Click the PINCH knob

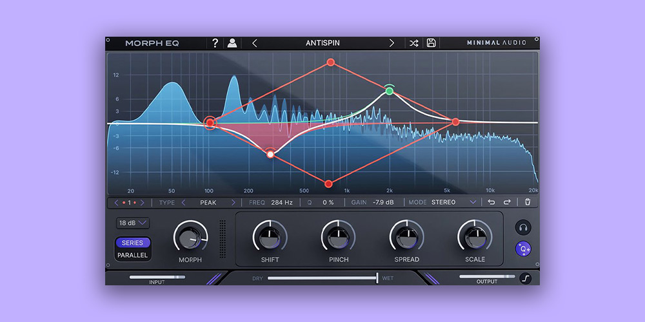[338, 238]
